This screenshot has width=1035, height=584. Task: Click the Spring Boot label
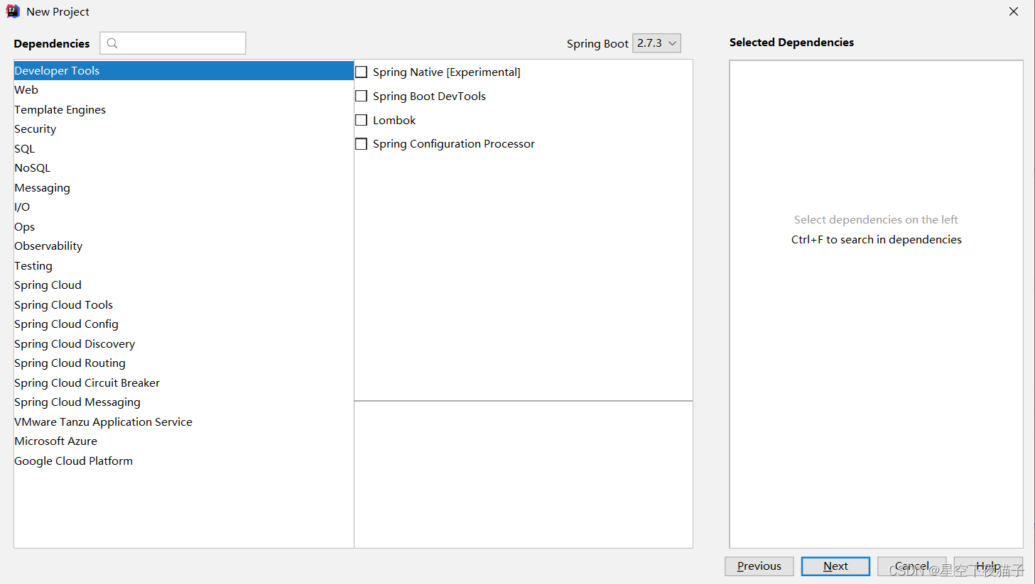pos(597,44)
